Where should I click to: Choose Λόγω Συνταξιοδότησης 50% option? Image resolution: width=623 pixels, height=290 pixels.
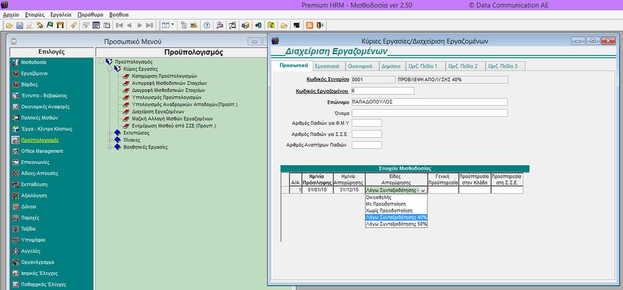click(x=396, y=224)
